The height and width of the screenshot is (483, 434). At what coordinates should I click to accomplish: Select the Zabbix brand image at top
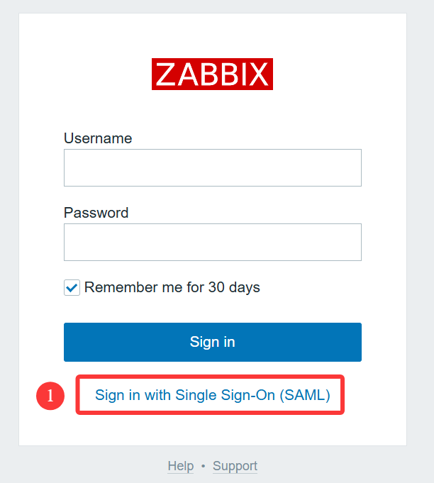point(212,74)
